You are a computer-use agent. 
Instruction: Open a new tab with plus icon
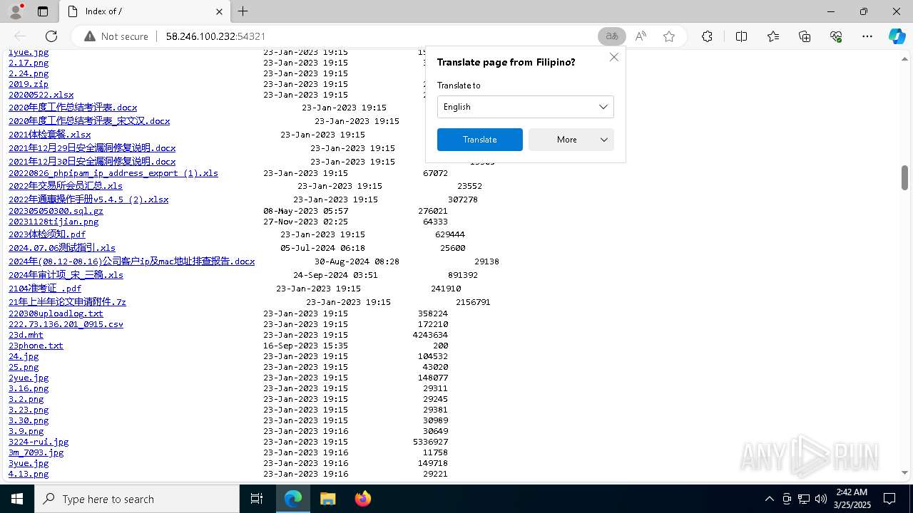243,11
